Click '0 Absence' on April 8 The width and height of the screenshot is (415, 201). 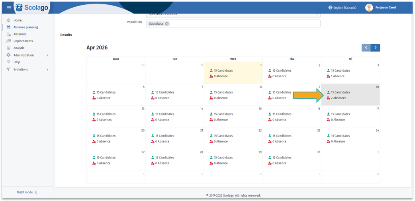click(x=221, y=98)
